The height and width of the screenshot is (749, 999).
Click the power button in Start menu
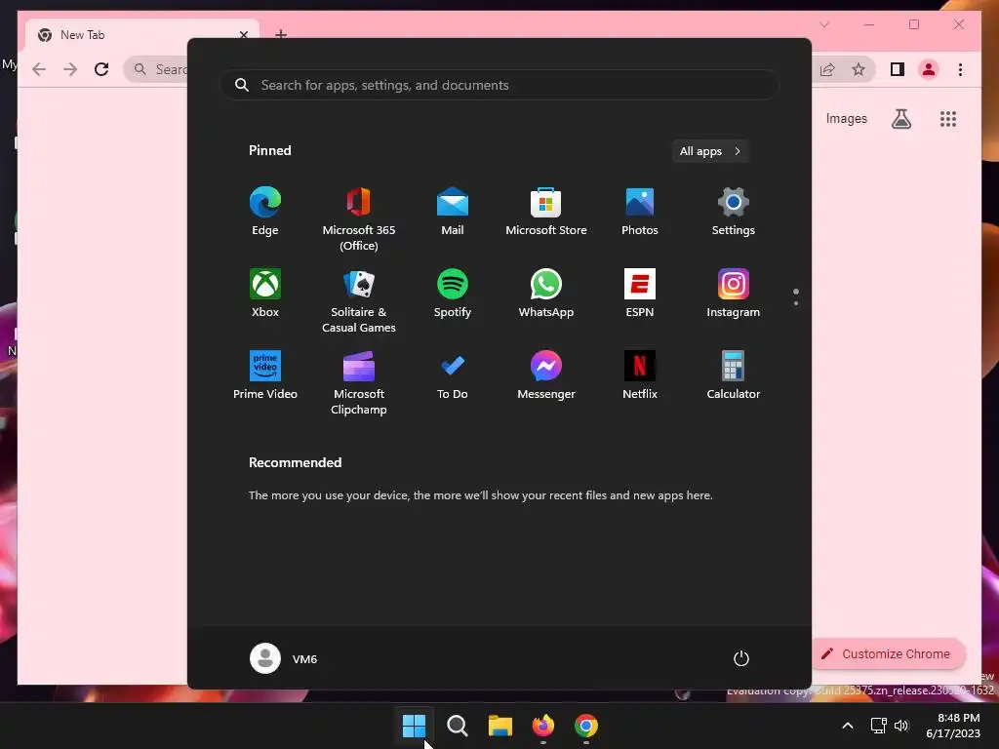741,658
